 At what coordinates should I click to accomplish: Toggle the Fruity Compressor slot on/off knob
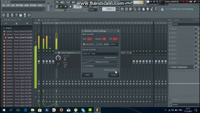[195, 67]
